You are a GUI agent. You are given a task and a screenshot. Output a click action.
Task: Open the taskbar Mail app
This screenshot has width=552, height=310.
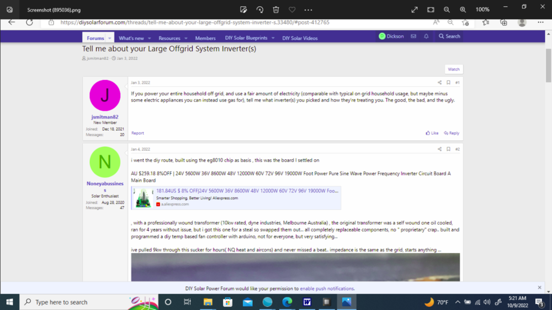247,302
